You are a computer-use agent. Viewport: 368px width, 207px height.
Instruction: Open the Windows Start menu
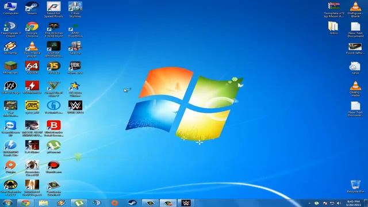tap(8, 203)
